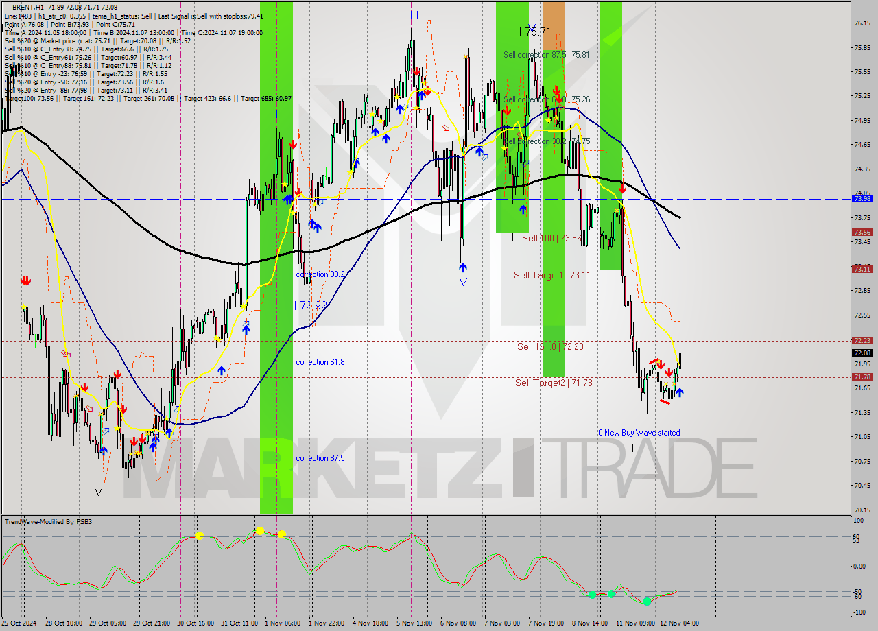This screenshot has height=631, width=878.
Task: Select the '5 Nov 13:00' time label
Action: pos(414,623)
